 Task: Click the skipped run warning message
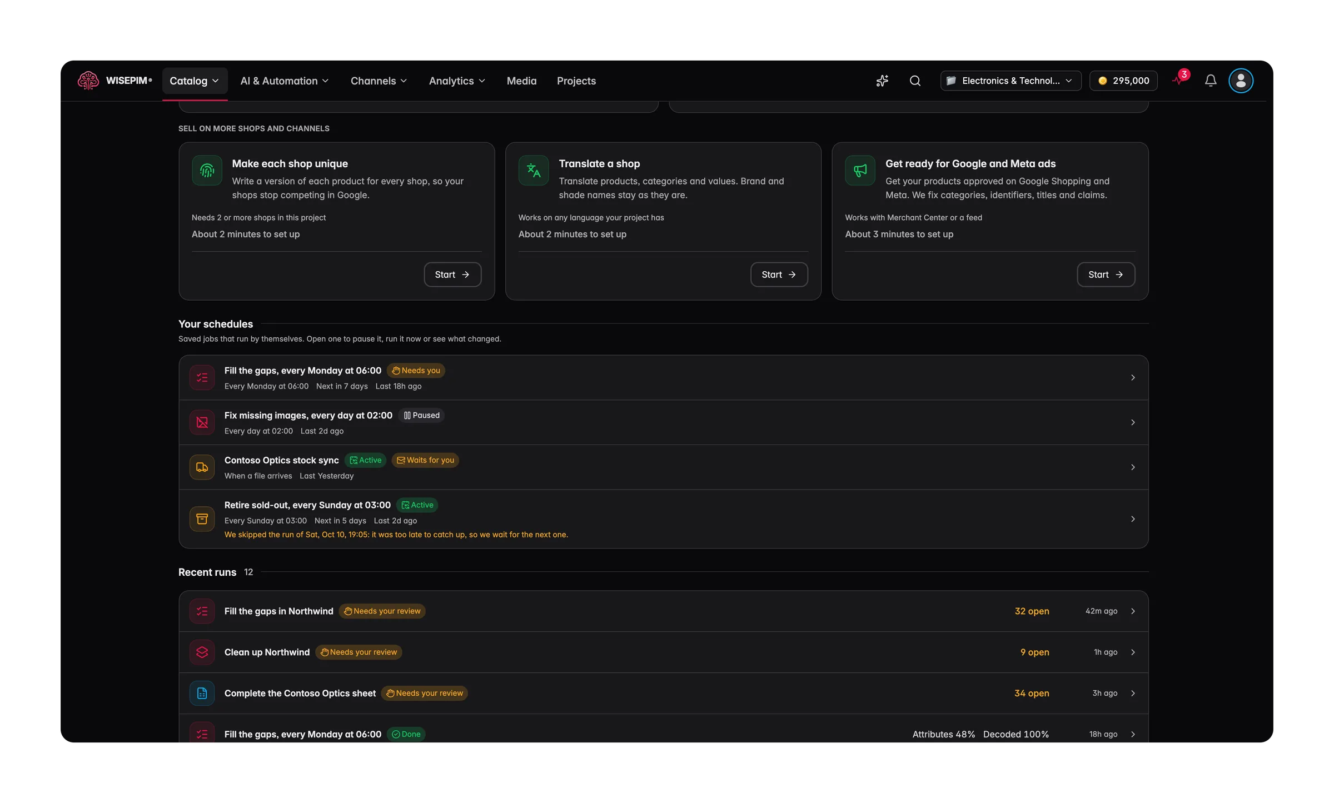[x=396, y=535]
